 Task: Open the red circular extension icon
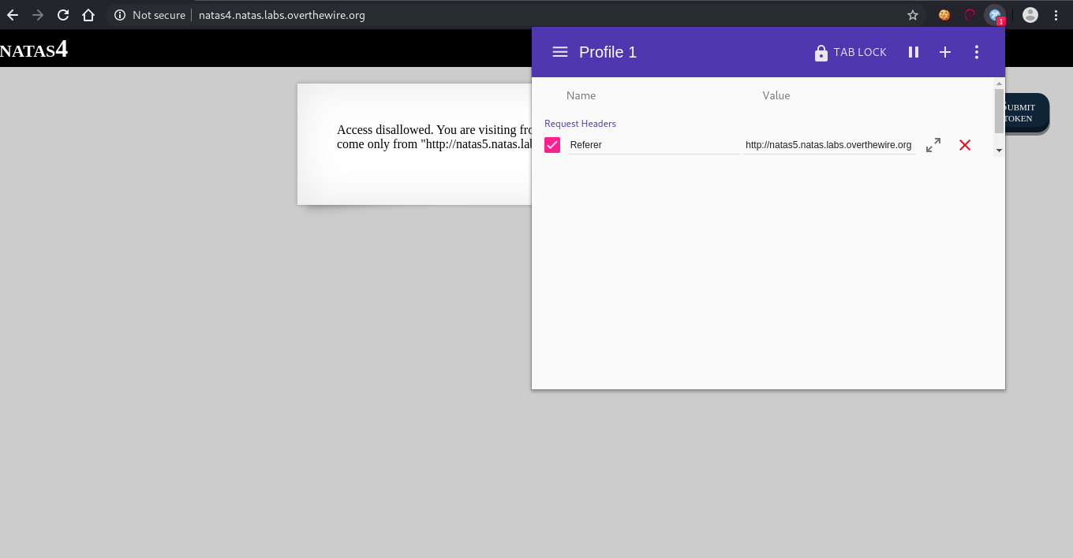coord(970,15)
